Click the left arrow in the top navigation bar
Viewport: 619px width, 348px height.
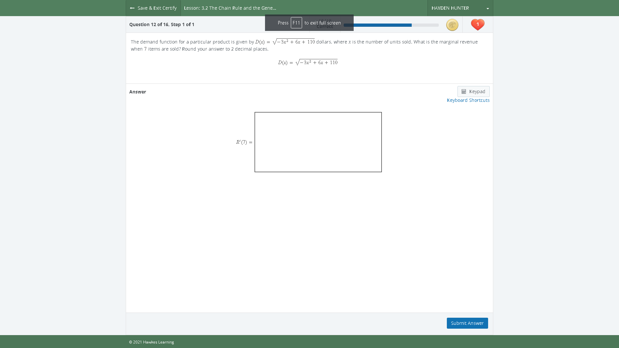coord(132,8)
